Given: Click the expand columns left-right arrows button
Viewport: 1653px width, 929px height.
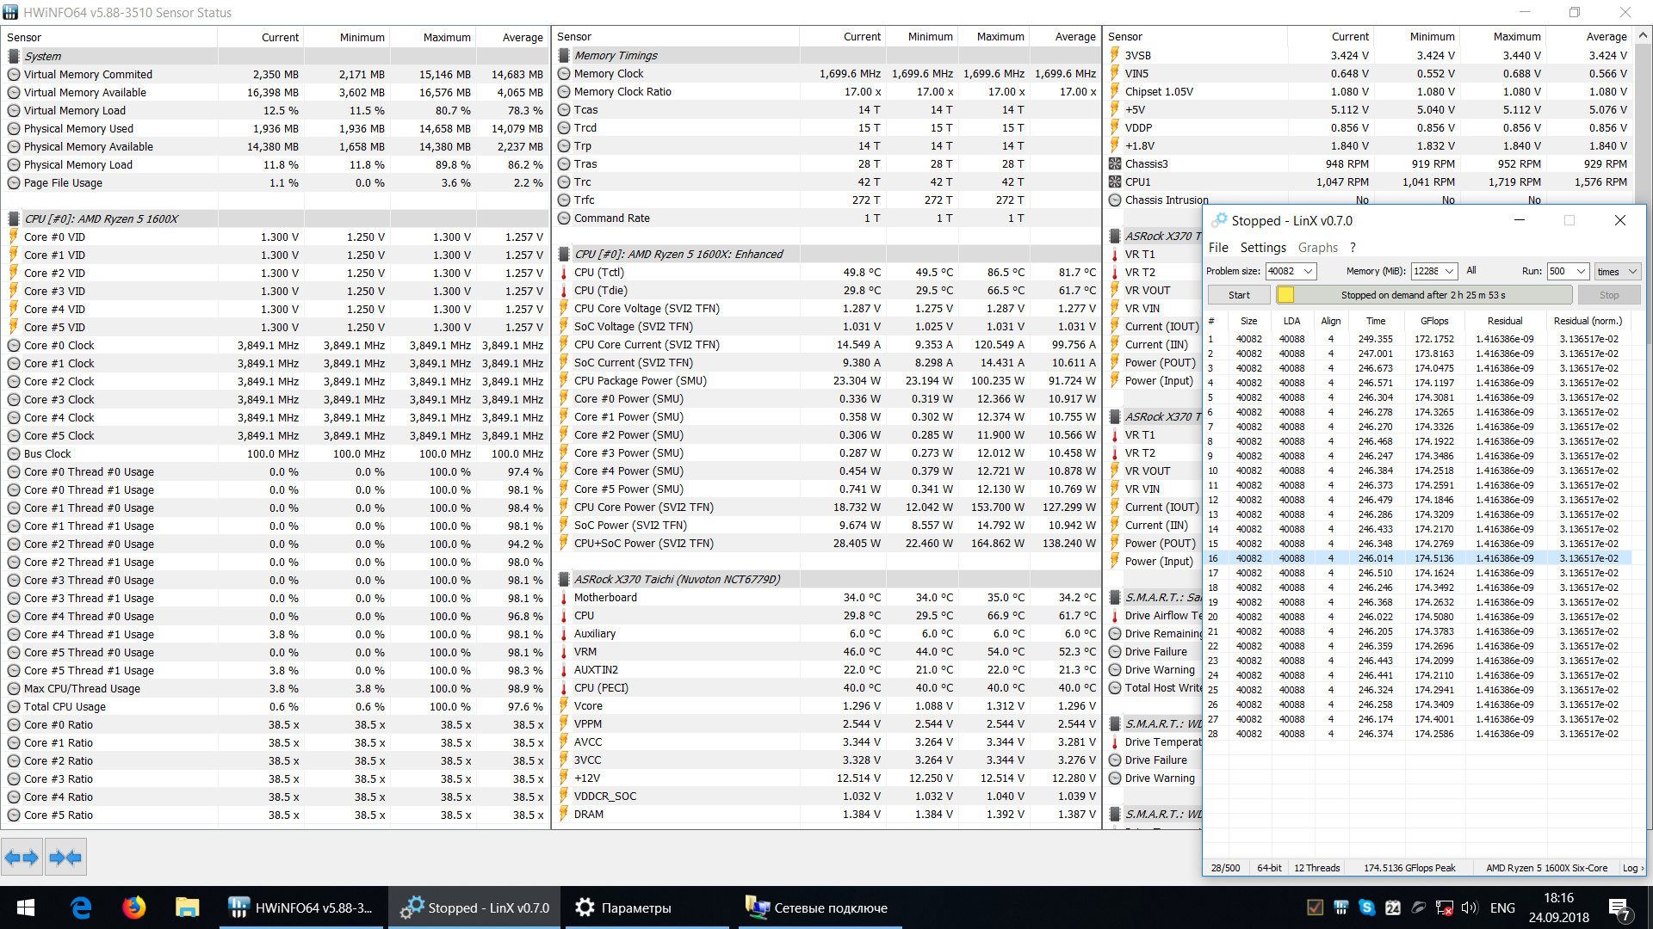Looking at the screenshot, I should (x=22, y=857).
